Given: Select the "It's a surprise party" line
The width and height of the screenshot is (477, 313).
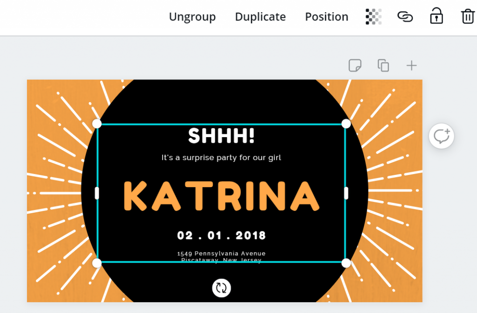Looking at the screenshot, I should 221,158.
